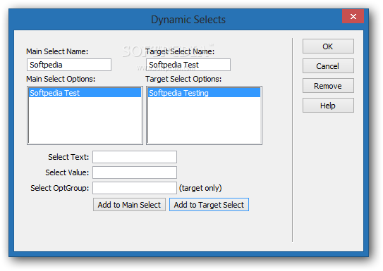Click the Cancel button
Viewport: 383px width, 271px height.
point(328,65)
